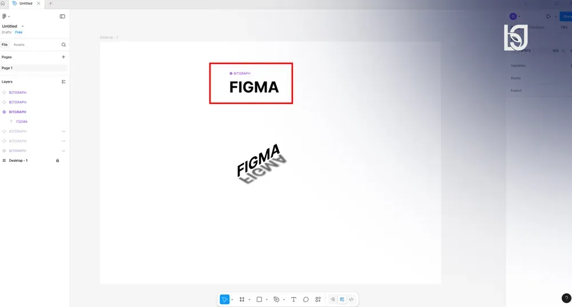
Task: Click the Desktop - 1 frame label on canvas
Action: [109, 37]
